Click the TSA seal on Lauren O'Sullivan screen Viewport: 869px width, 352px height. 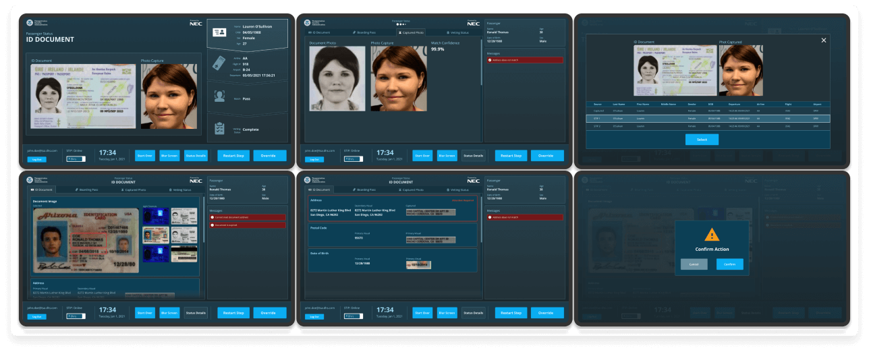30,22
